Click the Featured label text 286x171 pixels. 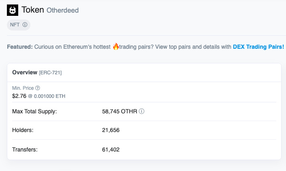click(20, 47)
